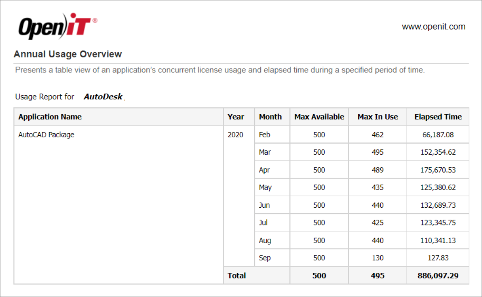Click the Open iT logo

point(57,24)
